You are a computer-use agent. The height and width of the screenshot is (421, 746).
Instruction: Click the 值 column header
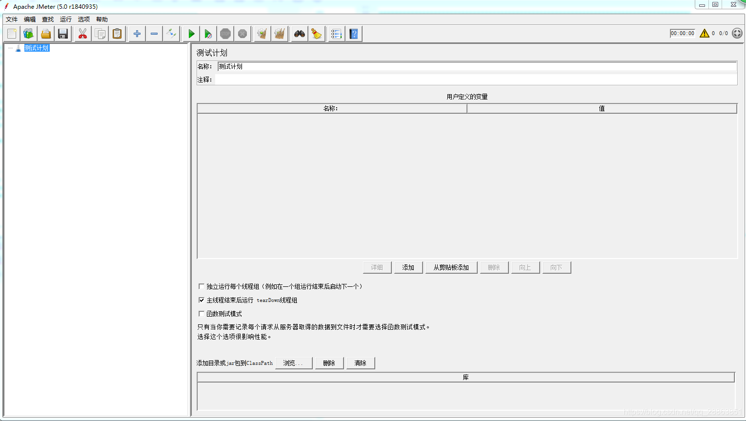(x=602, y=108)
